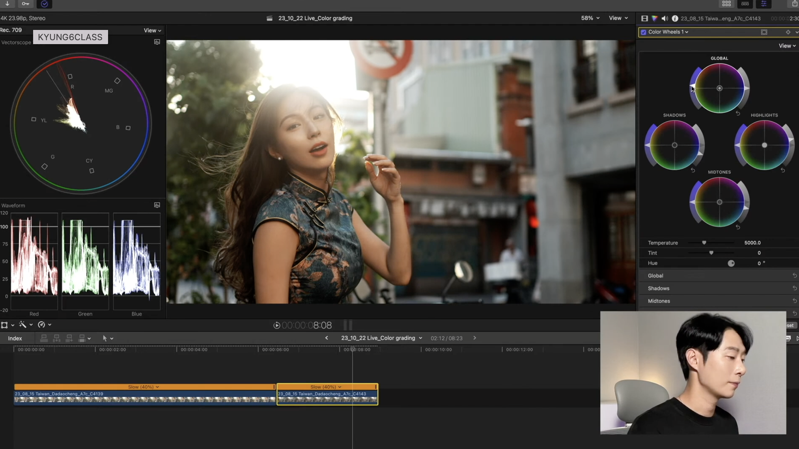This screenshot has width=799, height=449.
Task: Open the viewer zoom 58% dropdown
Action: click(x=590, y=18)
